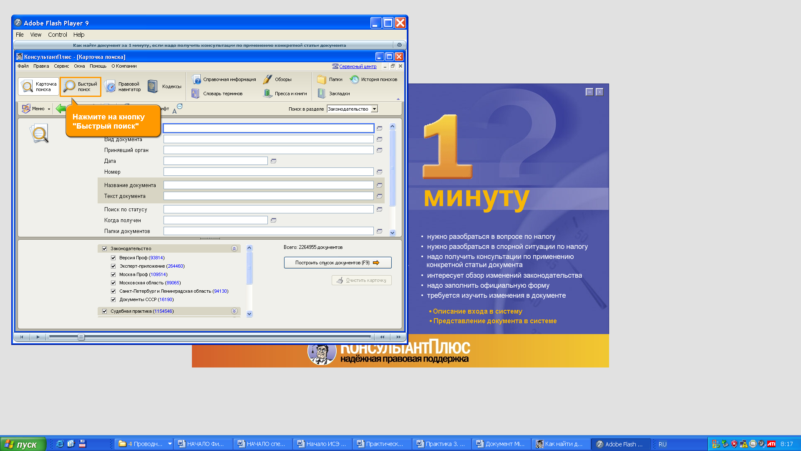Collapse the Законодательство group
This screenshot has width=801, height=451.
tap(234, 248)
